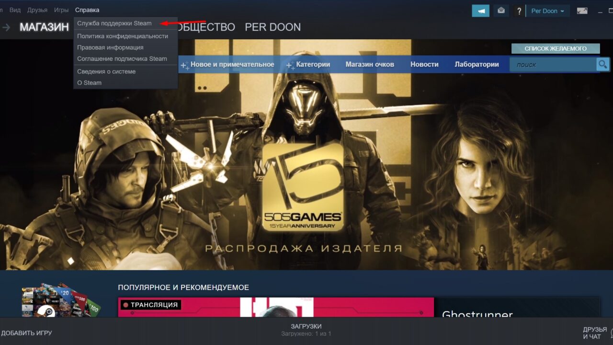This screenshot has height=345, width=613.
Task: Click the question mark help icon
Action: [x=519, y=11]
